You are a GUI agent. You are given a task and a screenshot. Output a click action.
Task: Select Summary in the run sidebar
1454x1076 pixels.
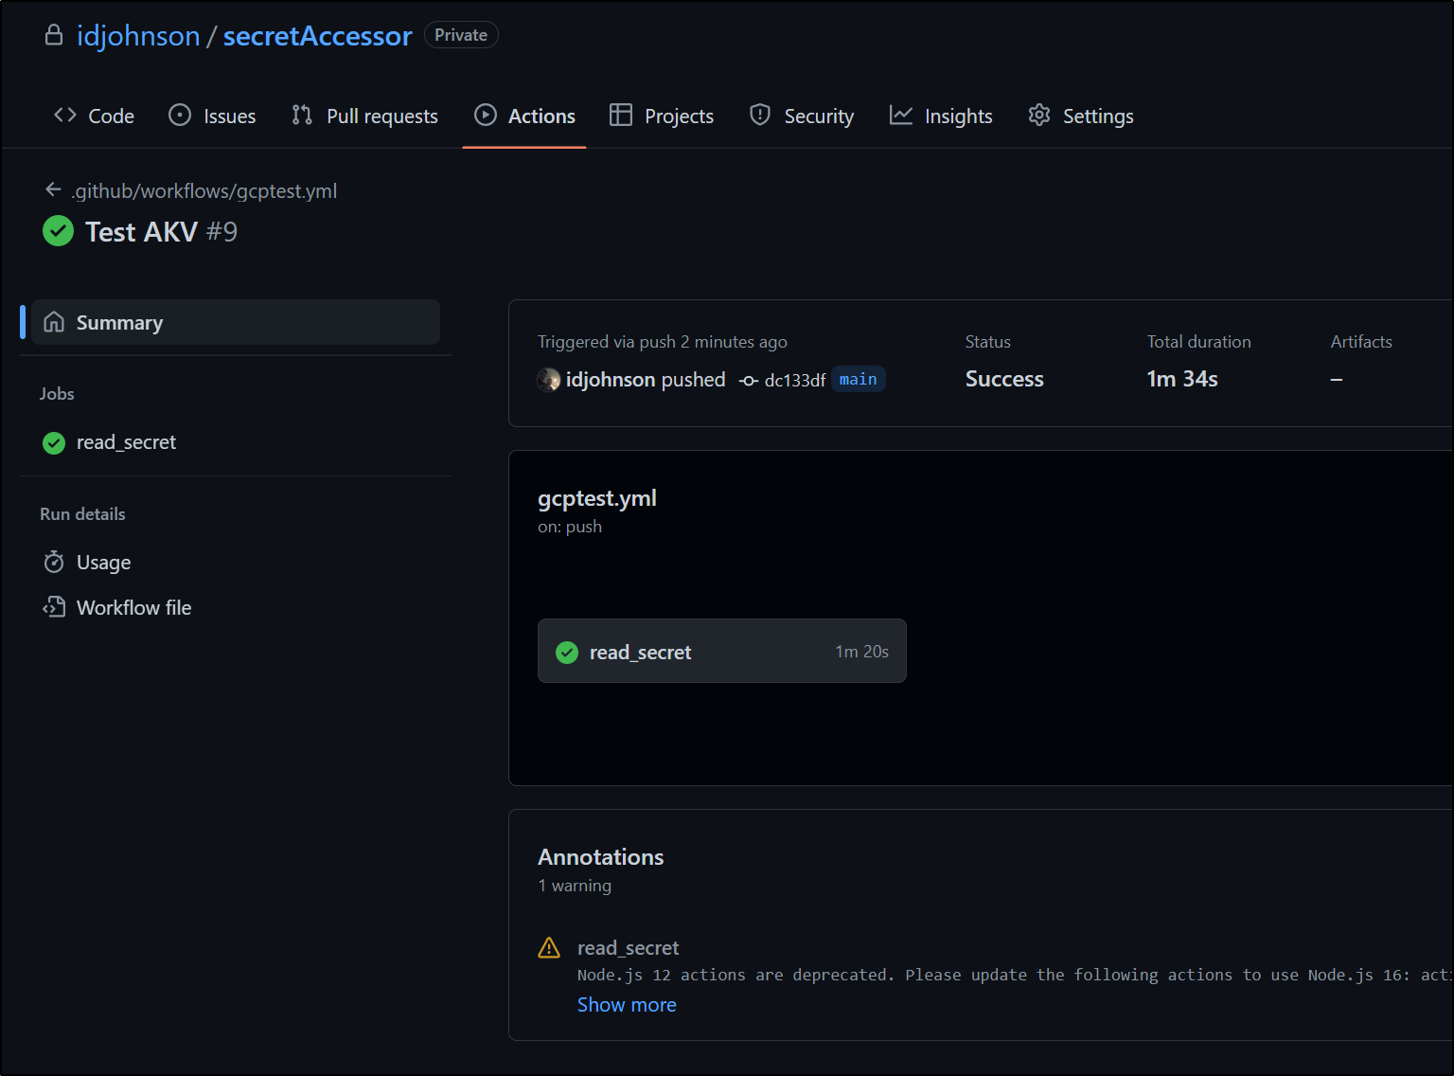(x=236, y=323)
